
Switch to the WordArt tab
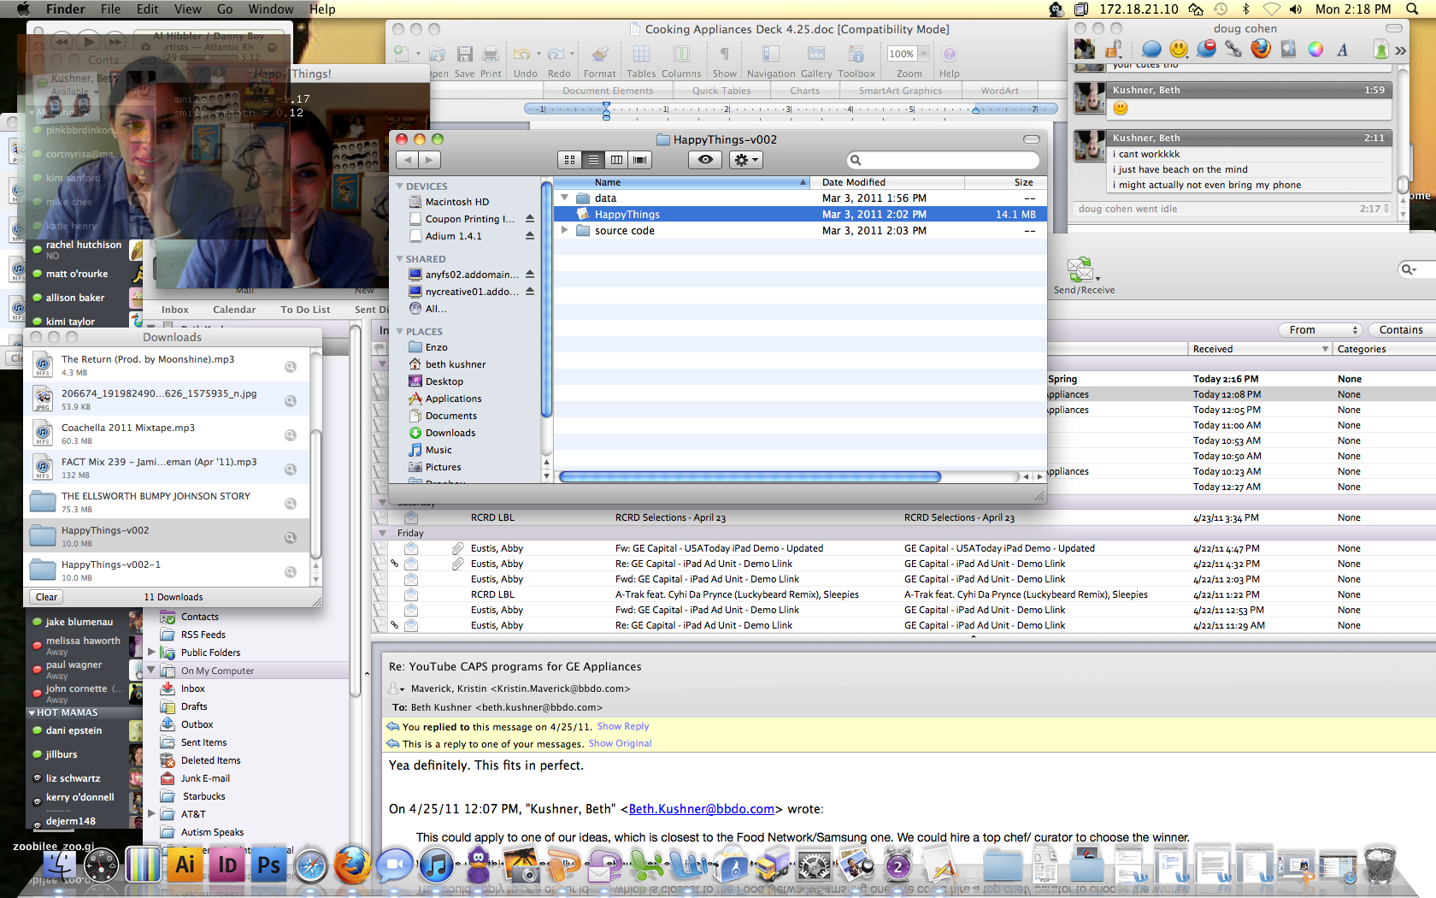click(999, 91)
